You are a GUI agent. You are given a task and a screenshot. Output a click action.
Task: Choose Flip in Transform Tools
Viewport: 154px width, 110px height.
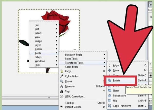127,101
